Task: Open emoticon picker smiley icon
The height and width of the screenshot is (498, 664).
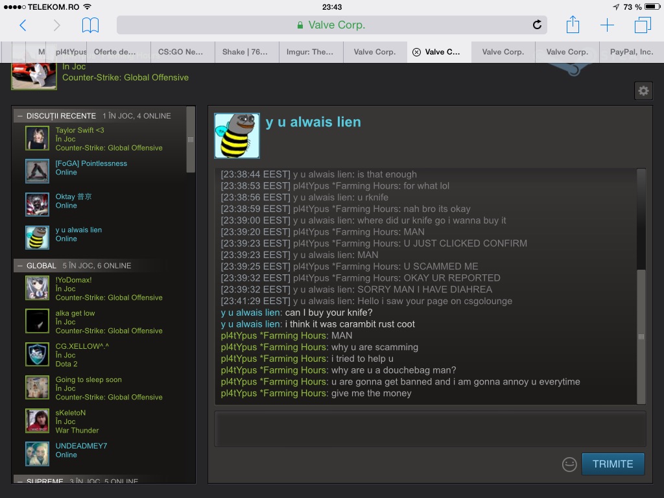Action: coord(569,464)
